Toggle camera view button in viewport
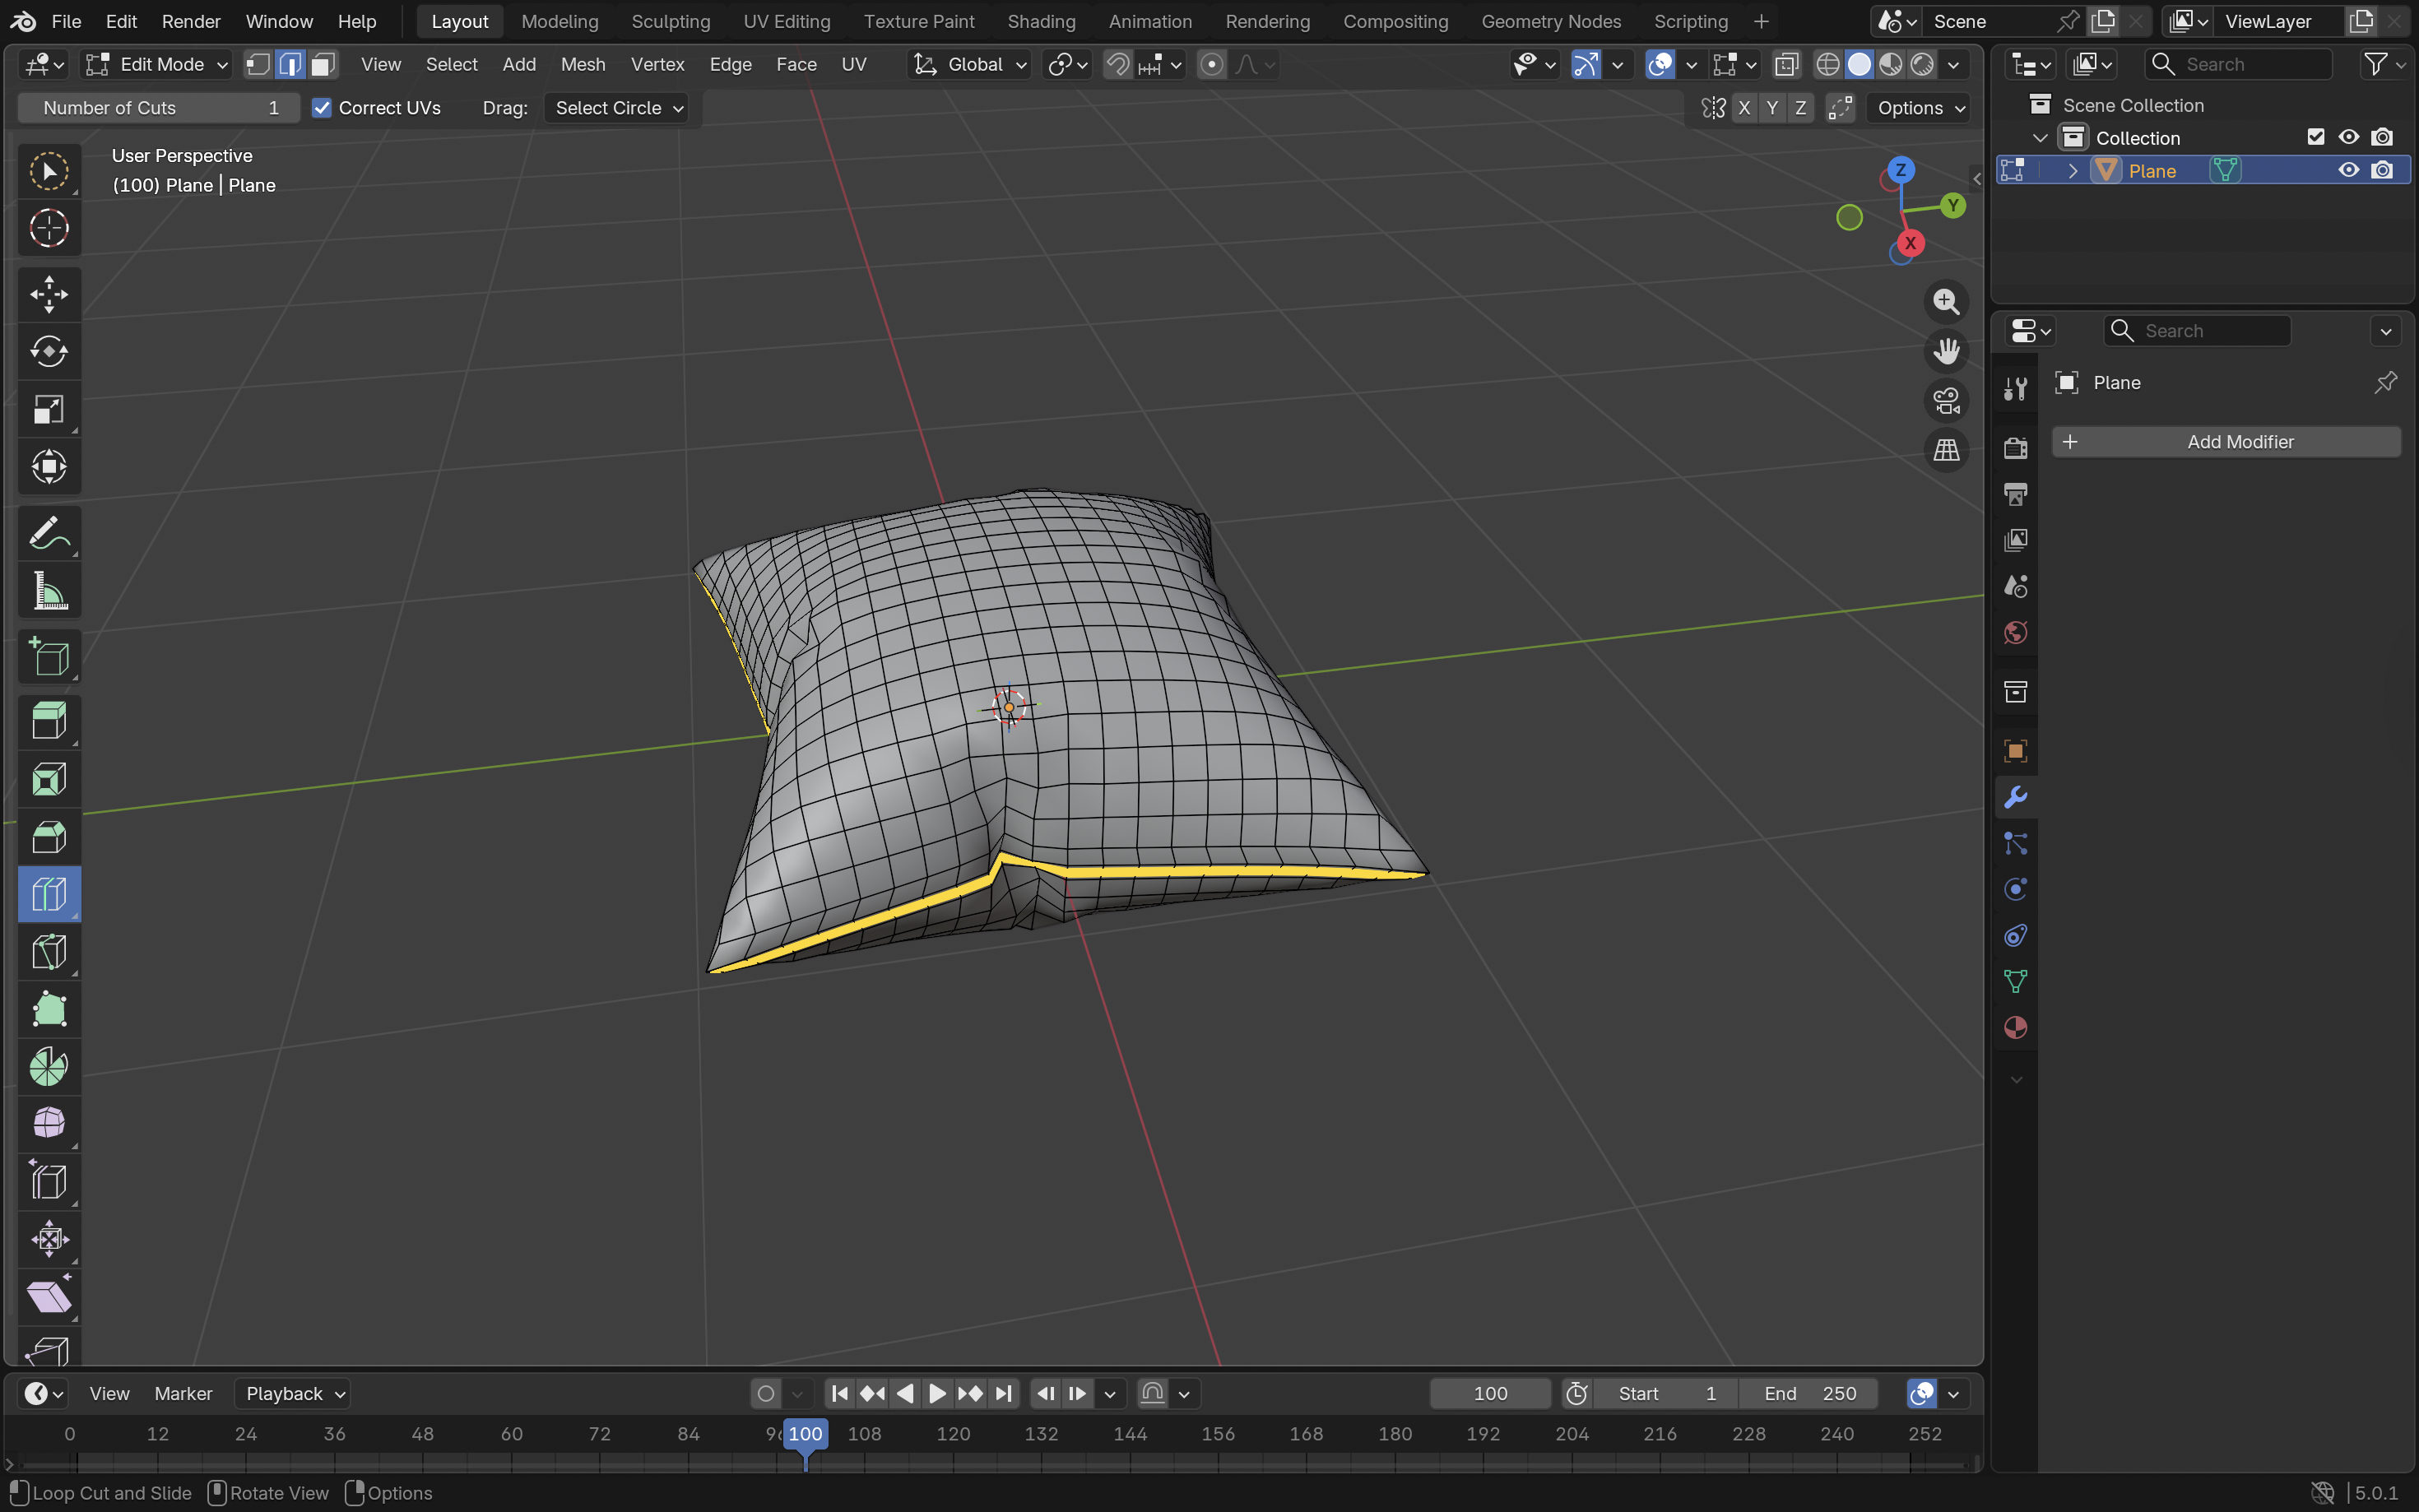 pyautogui.click(x=1945, y=401)
